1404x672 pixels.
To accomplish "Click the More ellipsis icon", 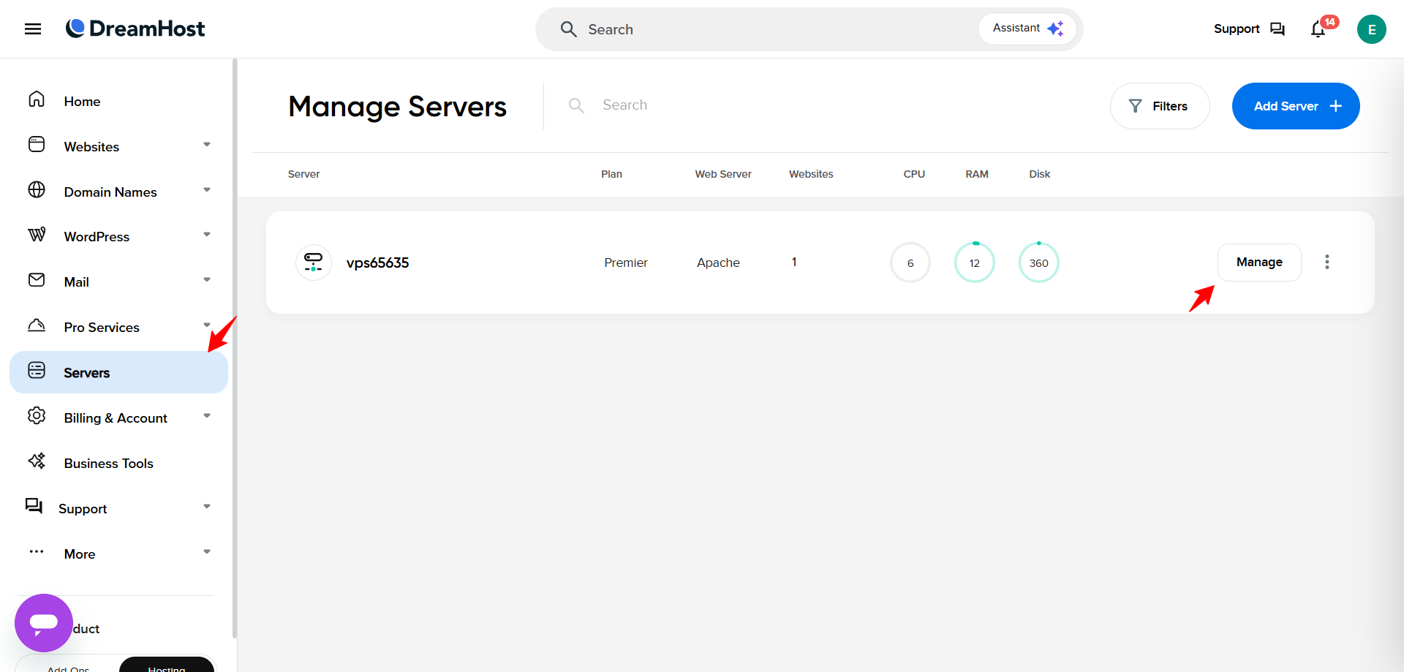I will click(x=37, y=552).
